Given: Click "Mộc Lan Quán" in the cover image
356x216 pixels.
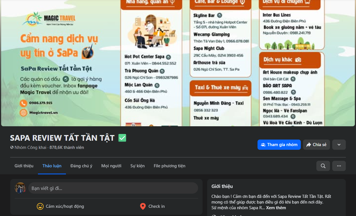Looking at the screenshot, I should [139, 85].
